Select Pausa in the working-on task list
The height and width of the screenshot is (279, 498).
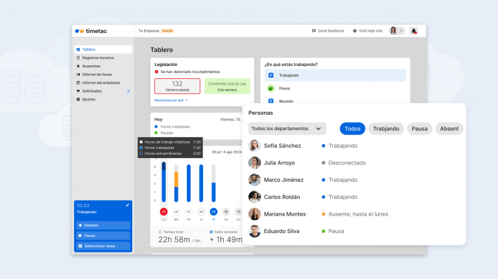284,88
